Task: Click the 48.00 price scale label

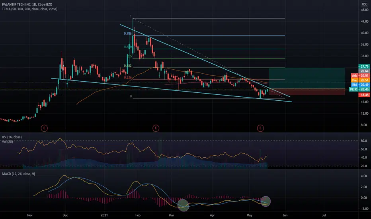Action: point(364,10)
